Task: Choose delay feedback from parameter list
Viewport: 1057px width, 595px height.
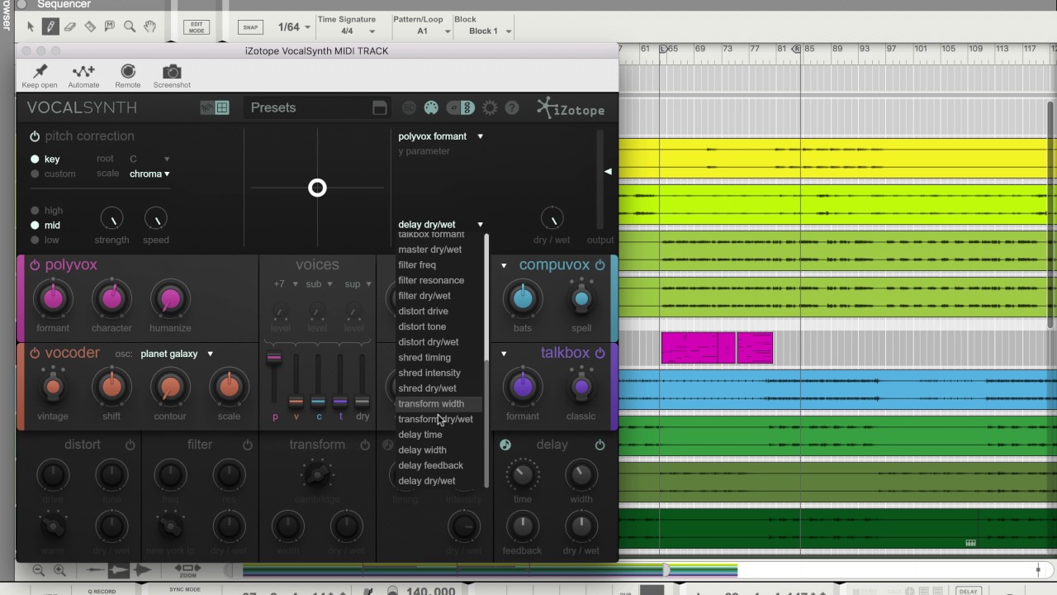Action: pyautogui.click(x=430, y=465)
